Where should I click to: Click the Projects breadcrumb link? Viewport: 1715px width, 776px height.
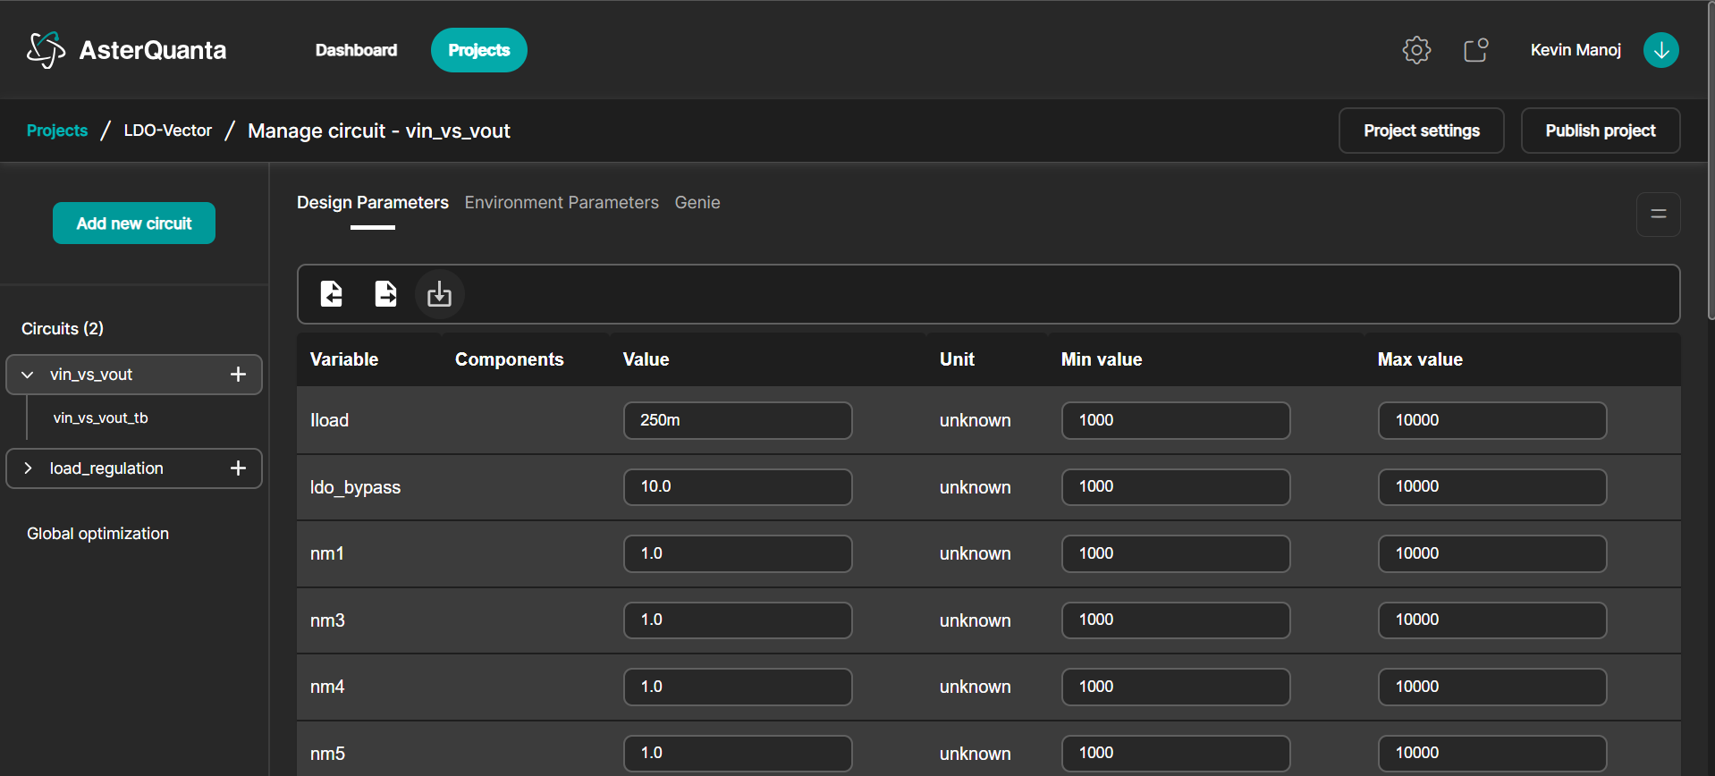(x=57, y=131)
